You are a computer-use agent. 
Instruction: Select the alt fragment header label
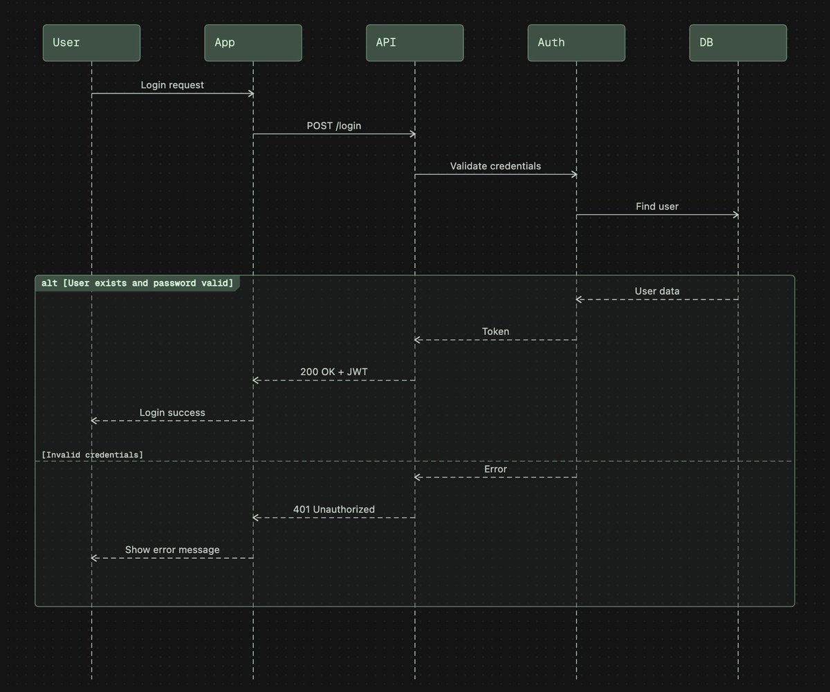click(138, 283)
